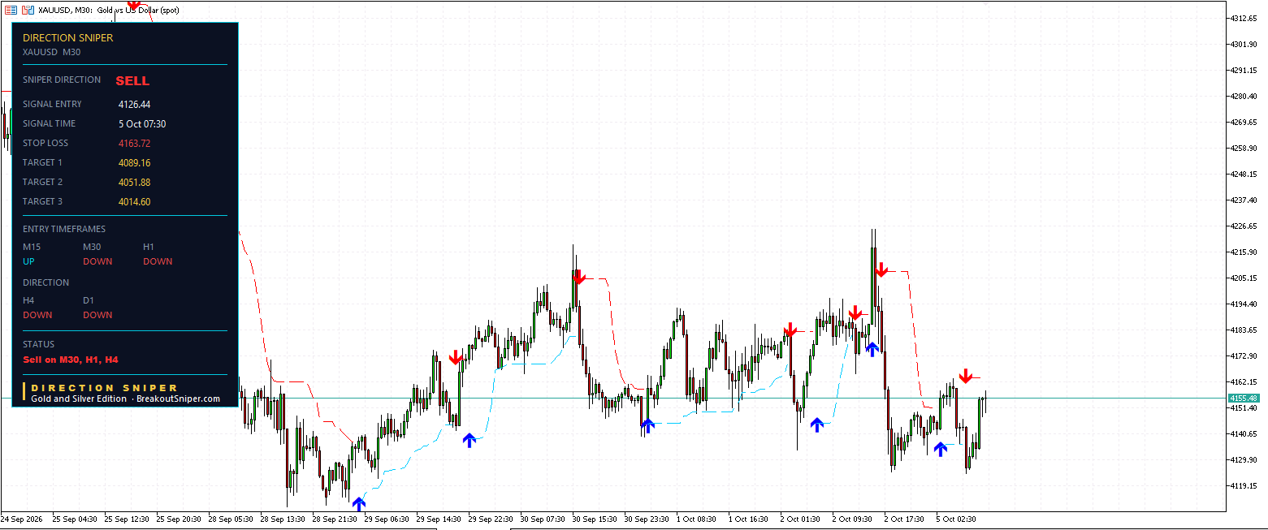
Task: Select the red sell arrow above 29 Sep 14:30
Action: tap(456, 357)
